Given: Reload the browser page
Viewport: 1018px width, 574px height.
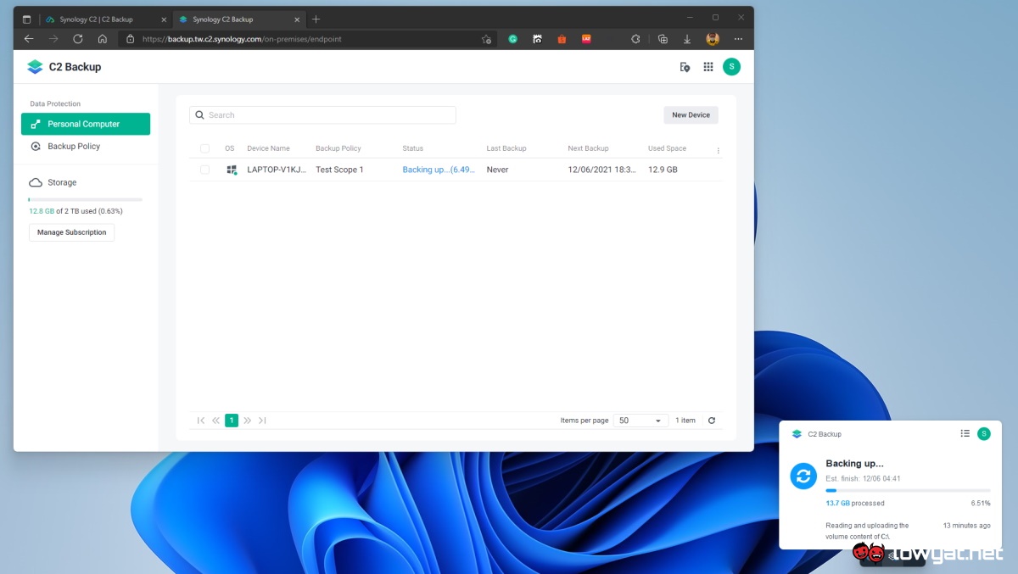Looking at the screenshot, I should pyautogui.click(x=78, y=39).
